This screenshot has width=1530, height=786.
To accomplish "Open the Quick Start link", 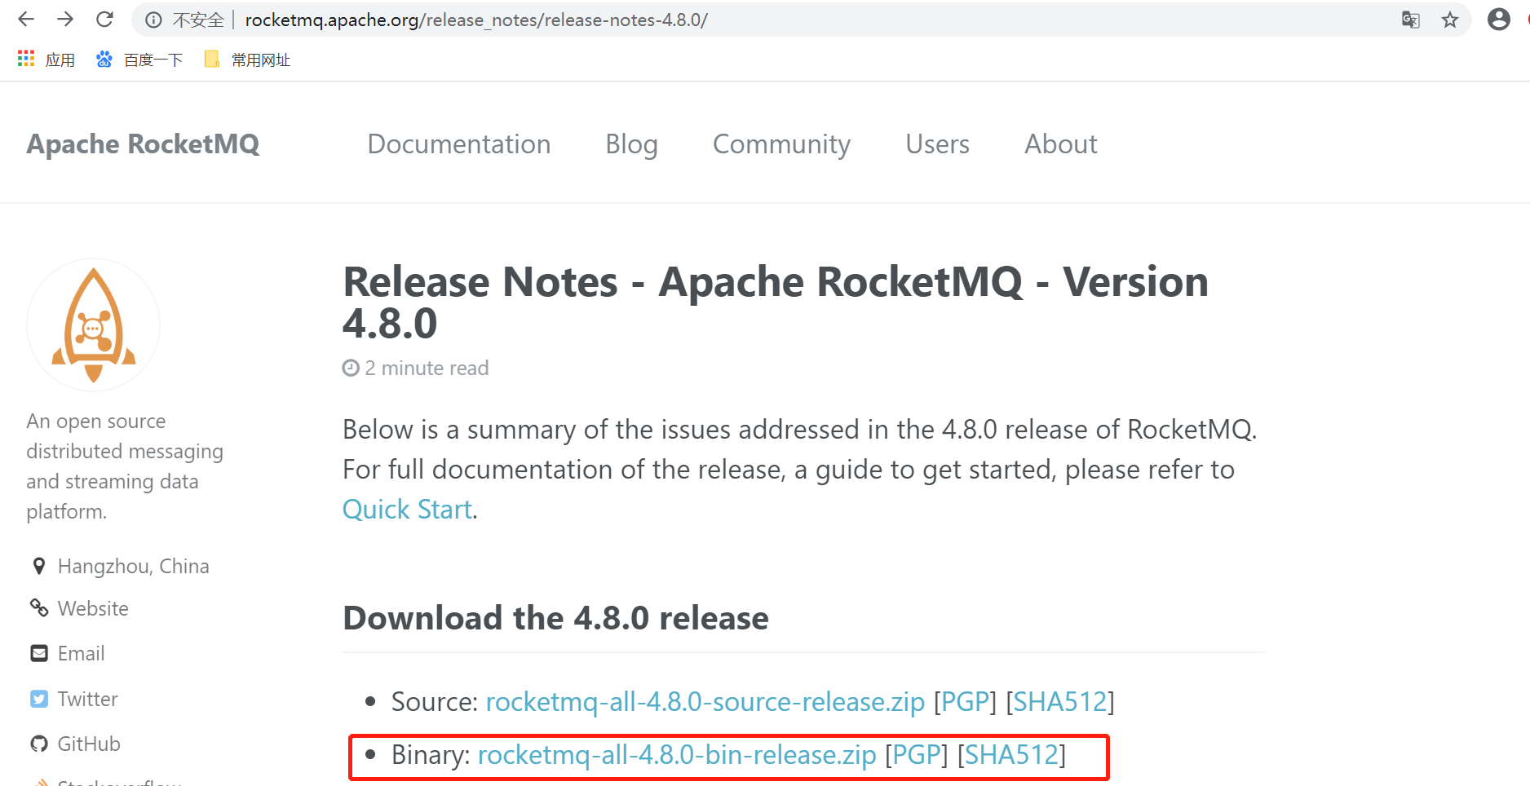I will [406, 509].
